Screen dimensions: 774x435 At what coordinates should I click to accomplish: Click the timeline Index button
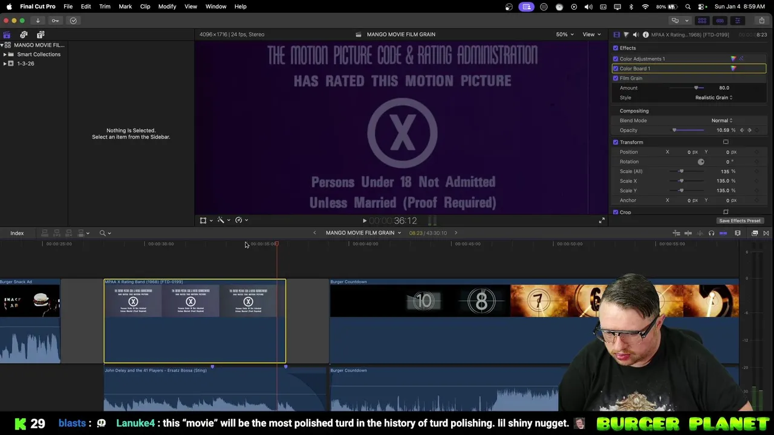(x=17, y=233)
